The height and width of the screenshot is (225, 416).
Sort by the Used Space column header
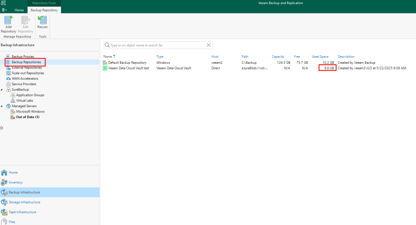pyautogui.click(x=320, y=56)
